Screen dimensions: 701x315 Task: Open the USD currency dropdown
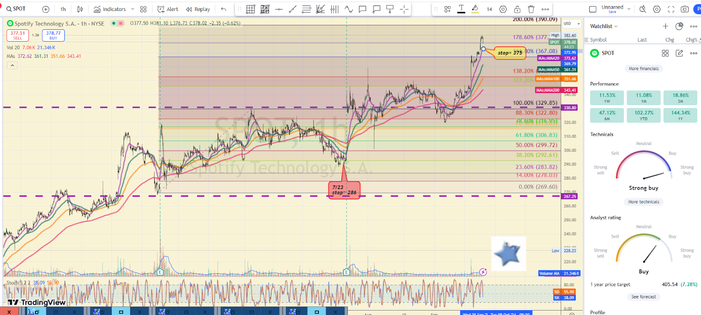(572, 24)
